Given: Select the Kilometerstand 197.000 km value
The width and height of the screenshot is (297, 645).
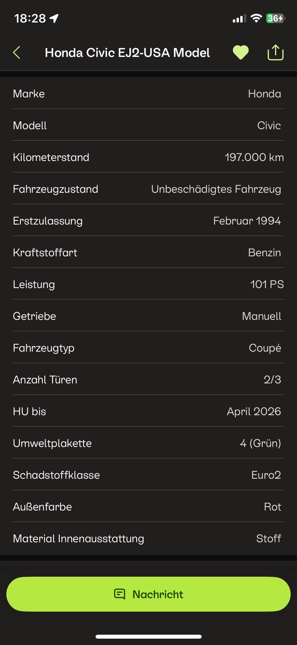Looking at the screenshot, I should [254, 157].
